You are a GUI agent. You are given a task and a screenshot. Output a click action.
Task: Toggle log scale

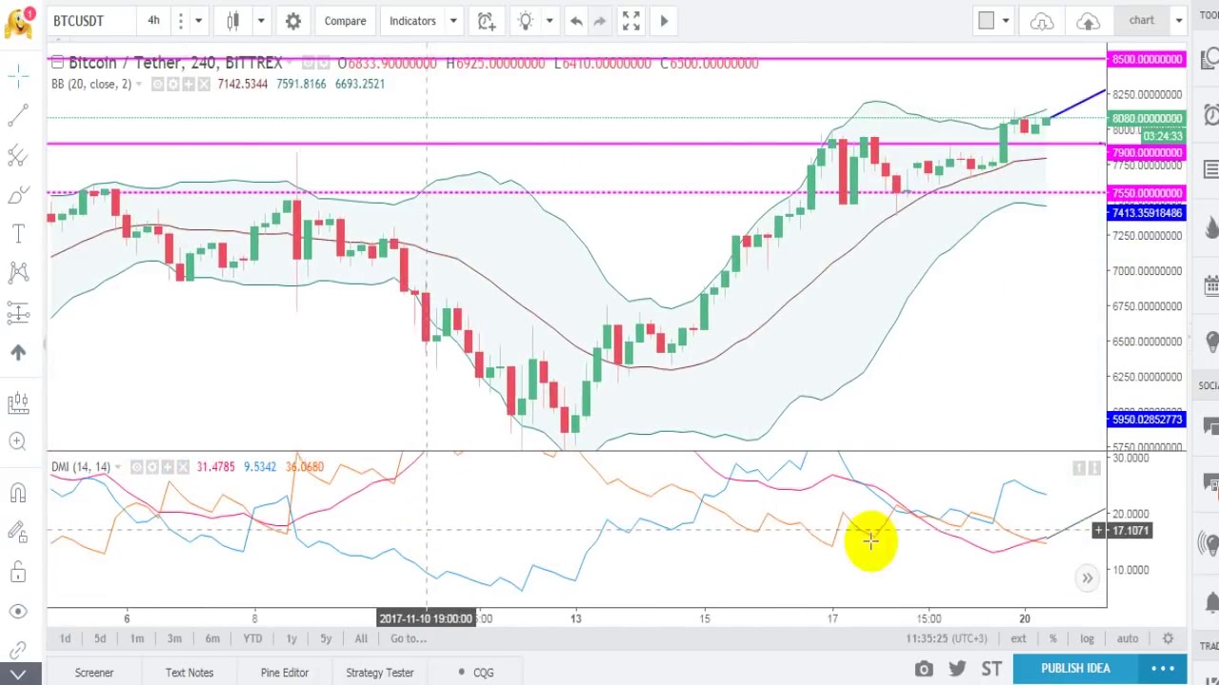click(x=1087, y=638)
